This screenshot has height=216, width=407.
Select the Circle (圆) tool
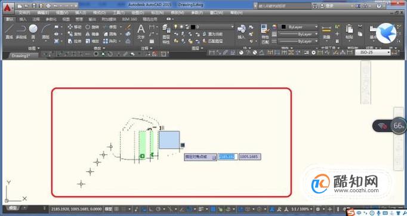33,32
